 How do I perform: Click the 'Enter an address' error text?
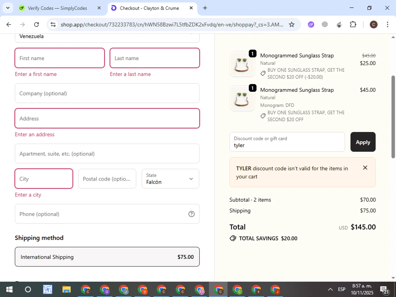[35, 134]
